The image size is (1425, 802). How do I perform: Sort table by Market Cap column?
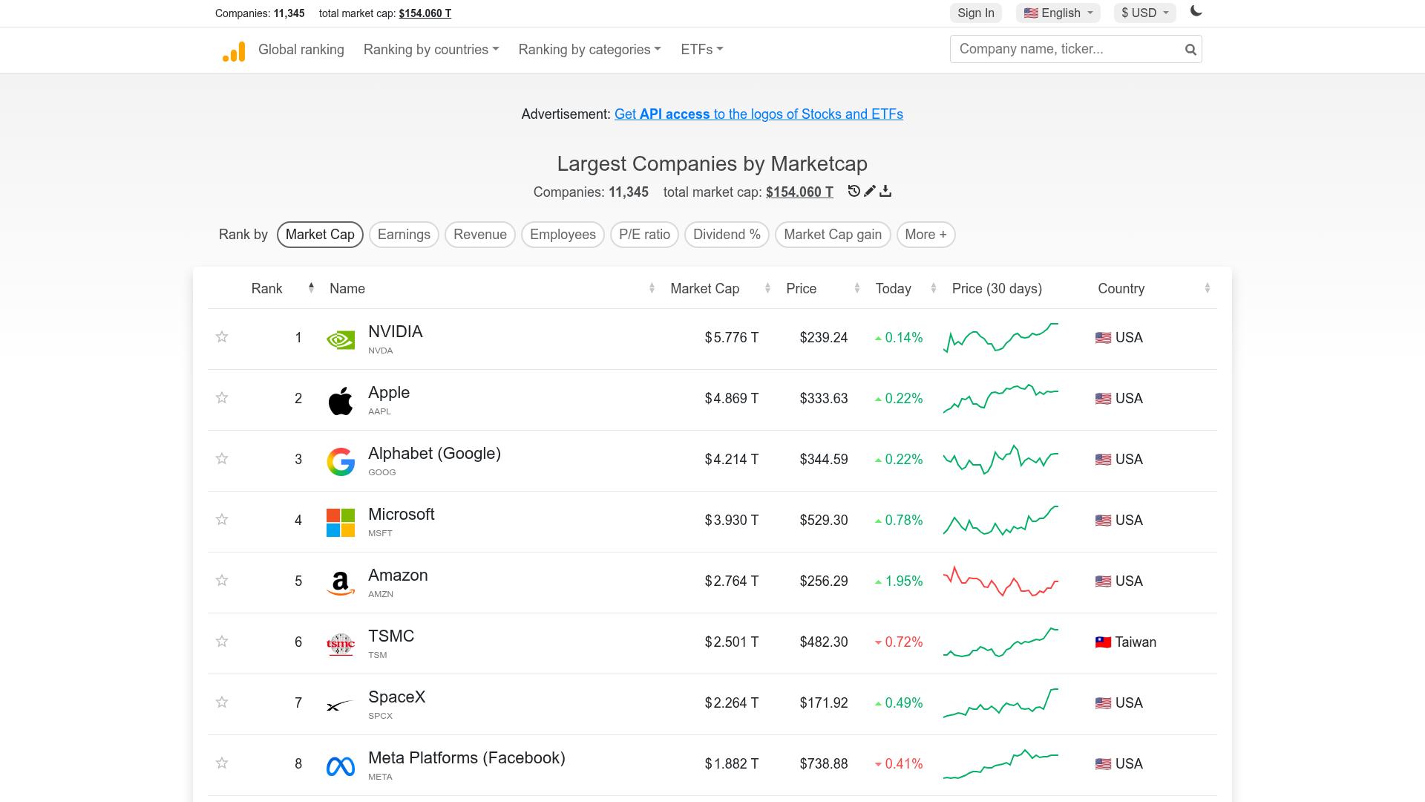[x=720, y=289]
